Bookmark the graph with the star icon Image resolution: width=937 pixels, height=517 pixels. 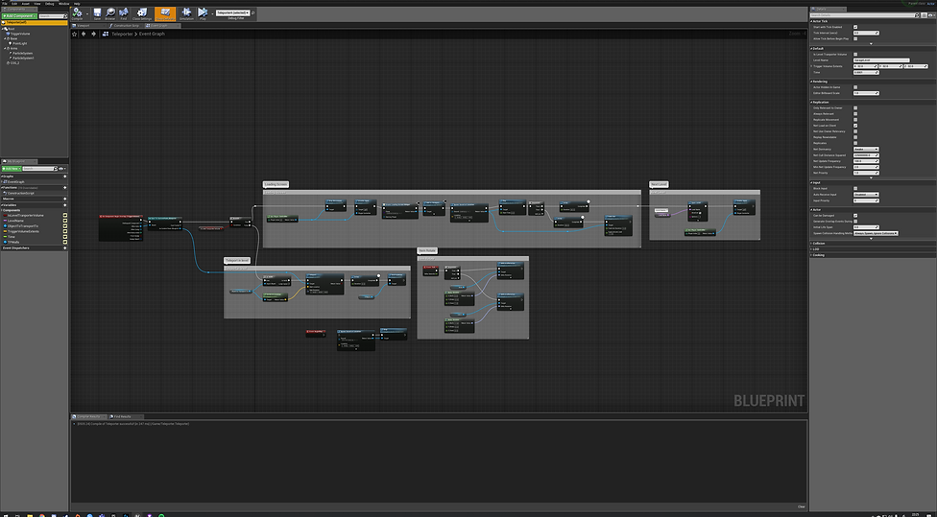[75, 34]
